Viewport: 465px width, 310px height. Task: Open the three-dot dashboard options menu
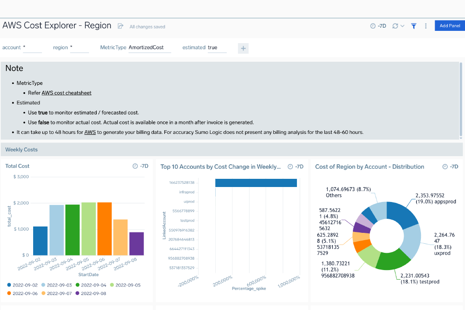point(425,26)
